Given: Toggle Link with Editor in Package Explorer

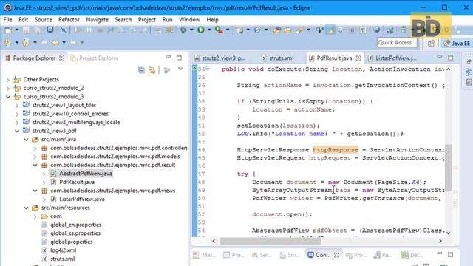Looking at the screenshot, I should [152, 70].
